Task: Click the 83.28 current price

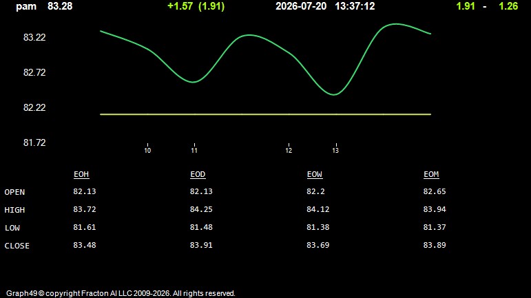Action: [x=60, y=6]
